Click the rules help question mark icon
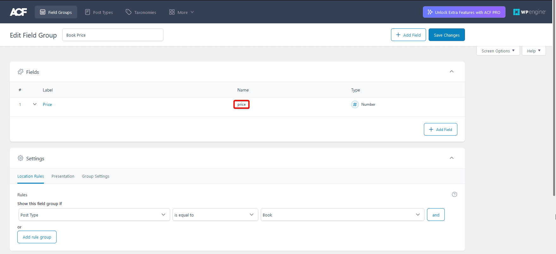Image resolution: width=556 pixels, height=254 pixels. [454, 194]
